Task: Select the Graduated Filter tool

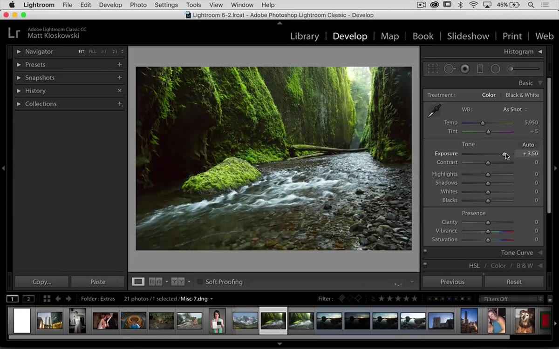Action: [480, 69]
